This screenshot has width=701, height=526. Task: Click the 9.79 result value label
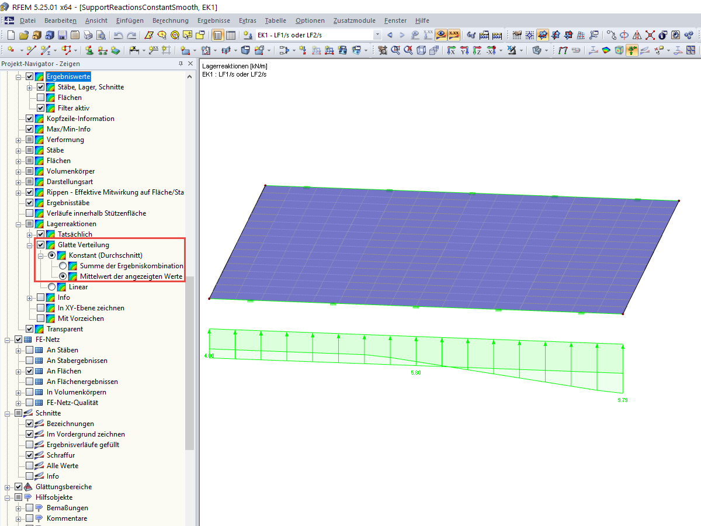[622, 400]
